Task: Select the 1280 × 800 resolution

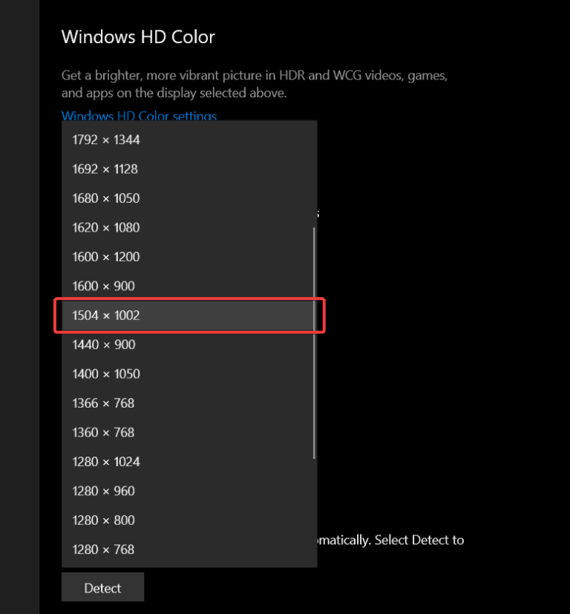Action: 104,520
